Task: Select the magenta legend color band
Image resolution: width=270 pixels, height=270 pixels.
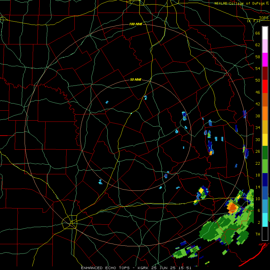Action: [x=265, y=60]
